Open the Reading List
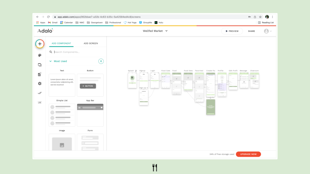 coord(266,23)
